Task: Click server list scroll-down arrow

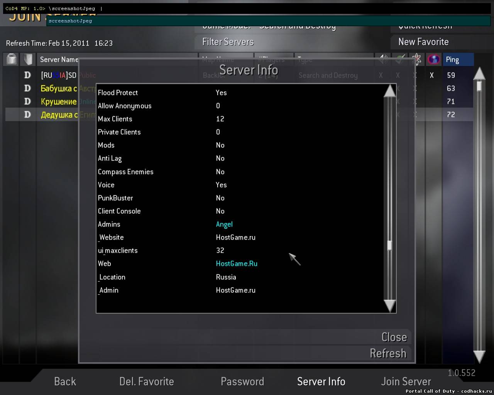Action: [479, 357]
